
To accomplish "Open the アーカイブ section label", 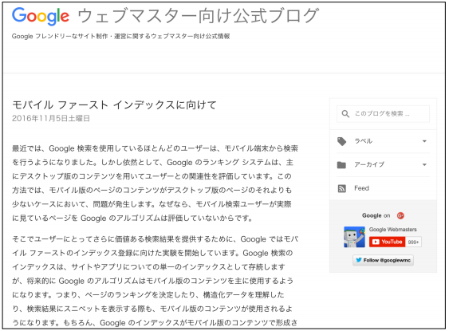I will [x=369, y=164].
